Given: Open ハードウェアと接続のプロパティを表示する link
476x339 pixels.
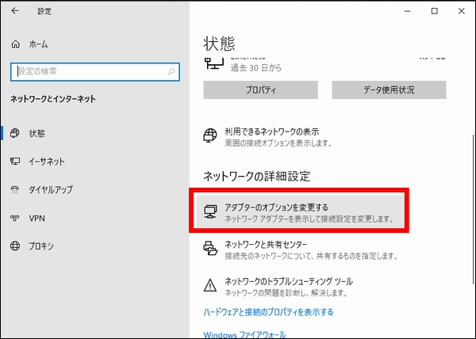Looking at the screenshot, I should (x=268, y=312).
